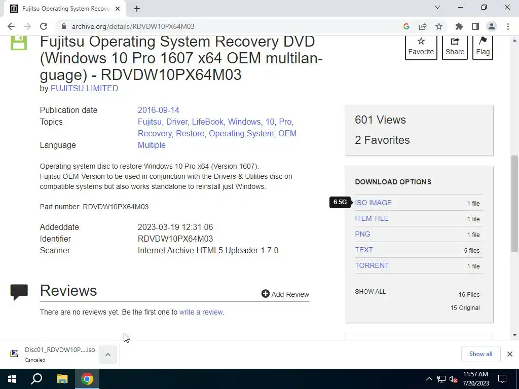Close the downloads bar
519x389 pixels.
click(x=510, y=354)
